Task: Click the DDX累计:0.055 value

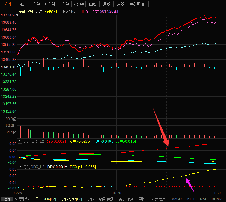Action: [83, 167]
